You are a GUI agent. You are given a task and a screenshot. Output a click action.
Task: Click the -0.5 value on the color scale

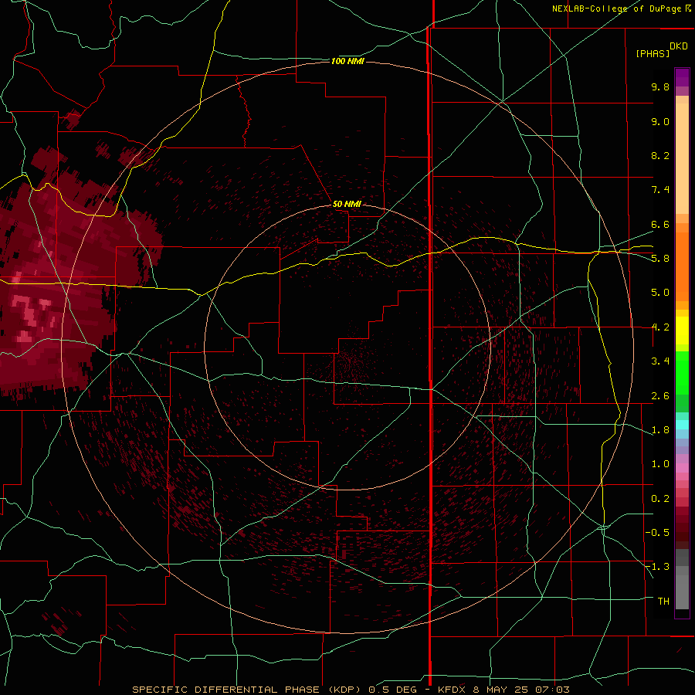click(657, 533)
